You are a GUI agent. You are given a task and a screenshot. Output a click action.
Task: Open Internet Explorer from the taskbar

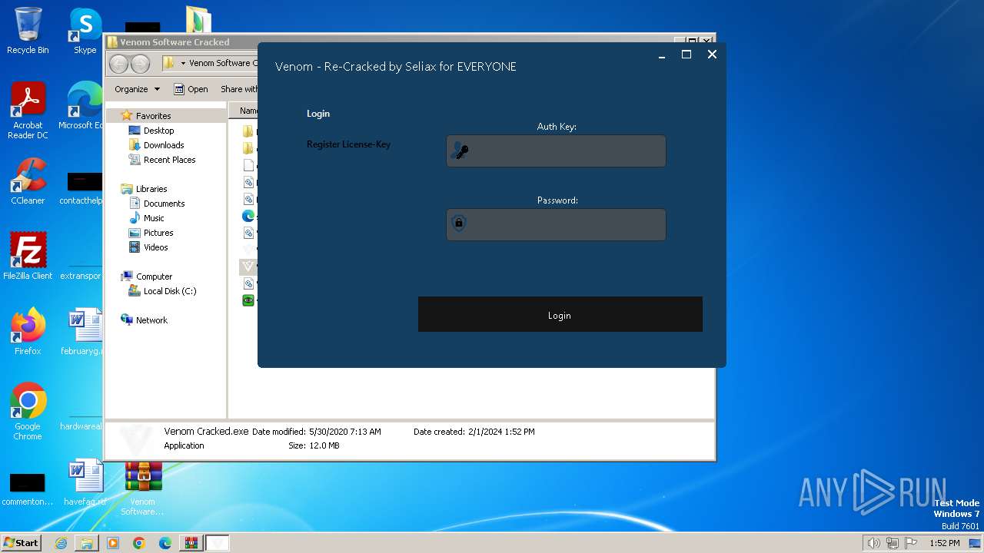point(61,543)
